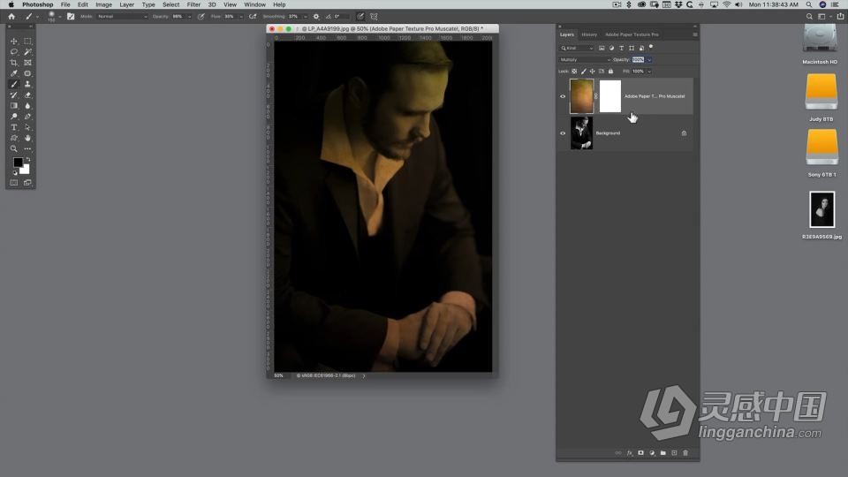This screenshot has height=477, width=848.
Task: Open the brush Mode Normal dropdown
Action: (x=122, y=17)
